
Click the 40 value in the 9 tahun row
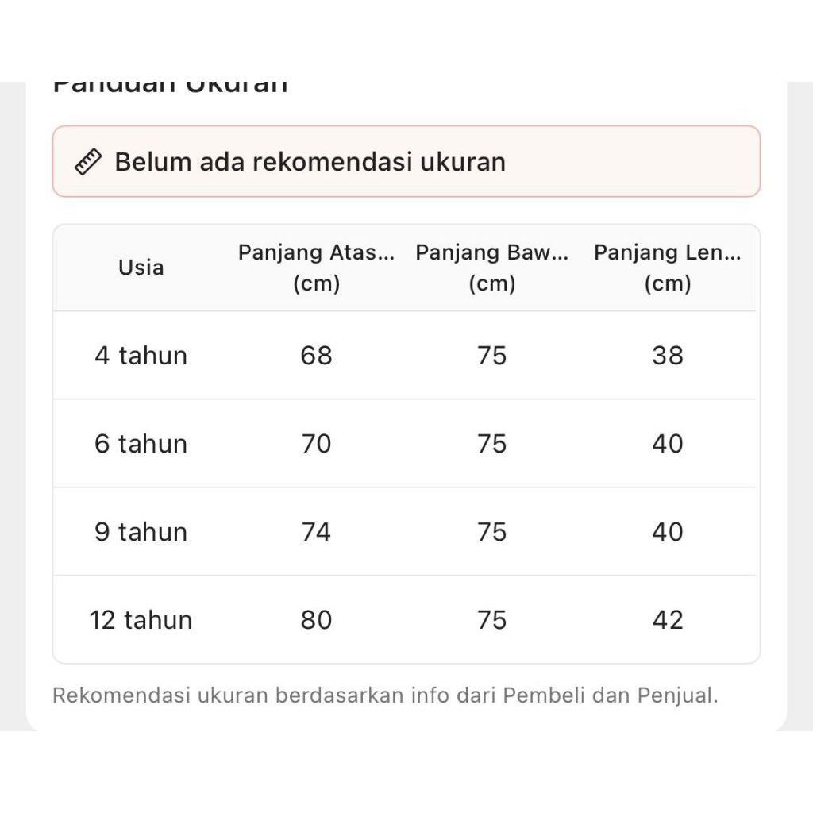pos(668,532)
